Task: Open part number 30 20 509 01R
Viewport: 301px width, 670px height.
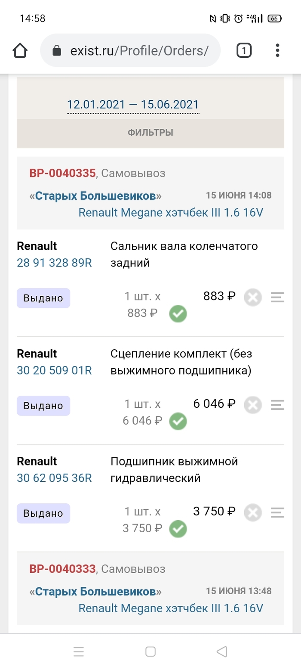Action: [x=54, y=370]
